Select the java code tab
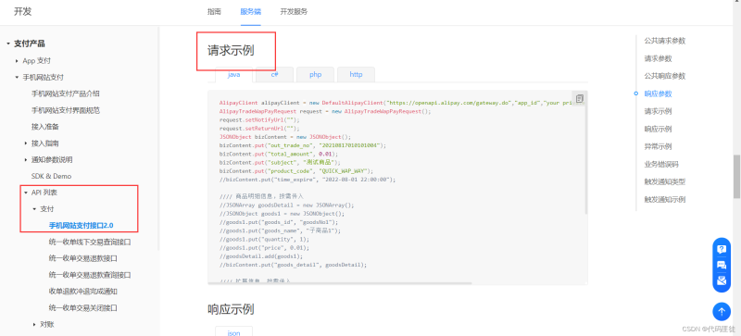Viewport: 741px width, 336px height. tap(234, 75)
